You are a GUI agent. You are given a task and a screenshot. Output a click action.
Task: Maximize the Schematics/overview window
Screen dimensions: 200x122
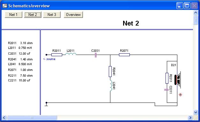coord(187,6)
